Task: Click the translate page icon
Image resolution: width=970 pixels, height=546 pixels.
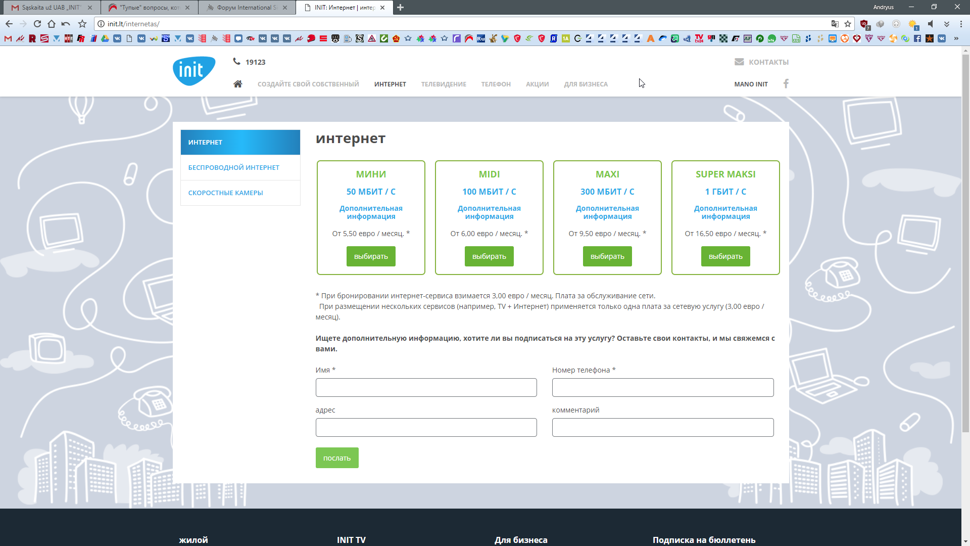Action: (x=835, y=24)
